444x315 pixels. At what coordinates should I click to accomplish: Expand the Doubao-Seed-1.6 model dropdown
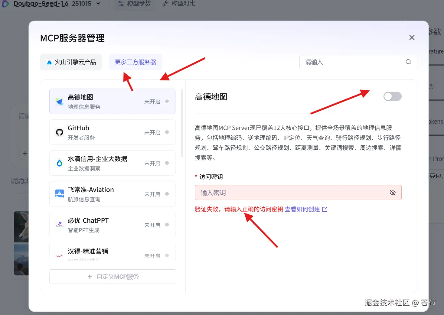[98, 4]
